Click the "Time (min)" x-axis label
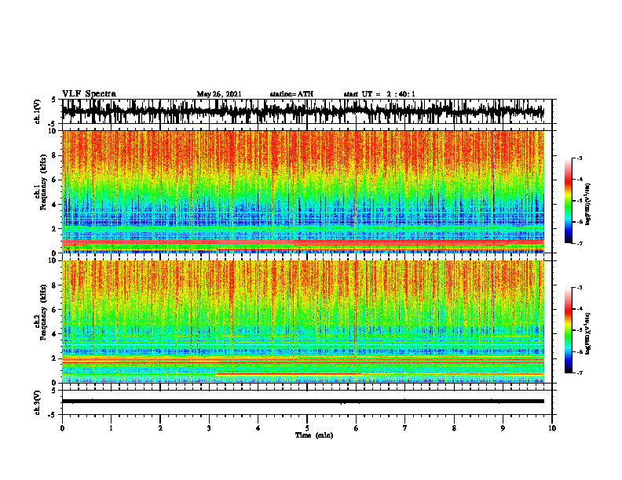Screen dimensions: 622x480 (314, 435)
